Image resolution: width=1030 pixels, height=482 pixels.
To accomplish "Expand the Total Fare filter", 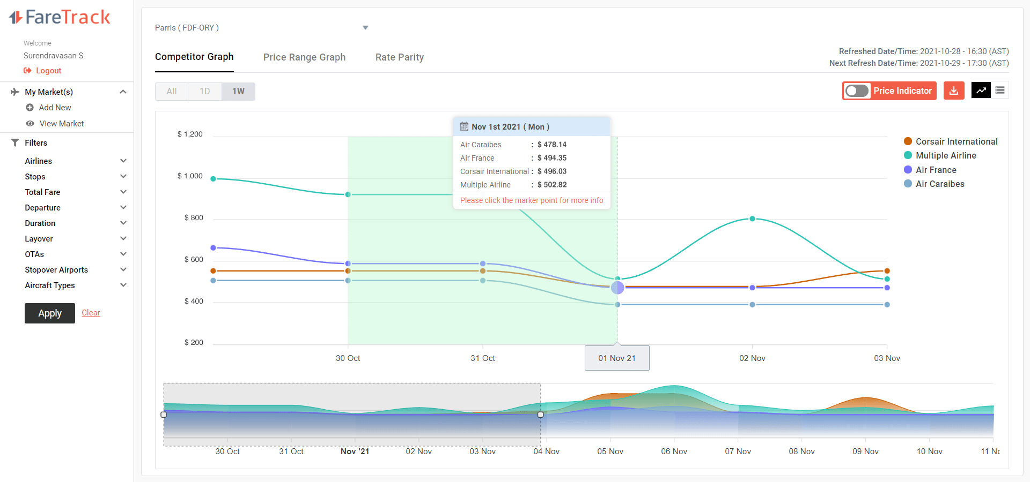I will 123,192.
